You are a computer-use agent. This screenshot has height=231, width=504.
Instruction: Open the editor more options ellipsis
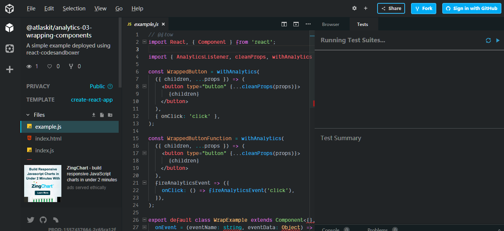click(308, 24)
